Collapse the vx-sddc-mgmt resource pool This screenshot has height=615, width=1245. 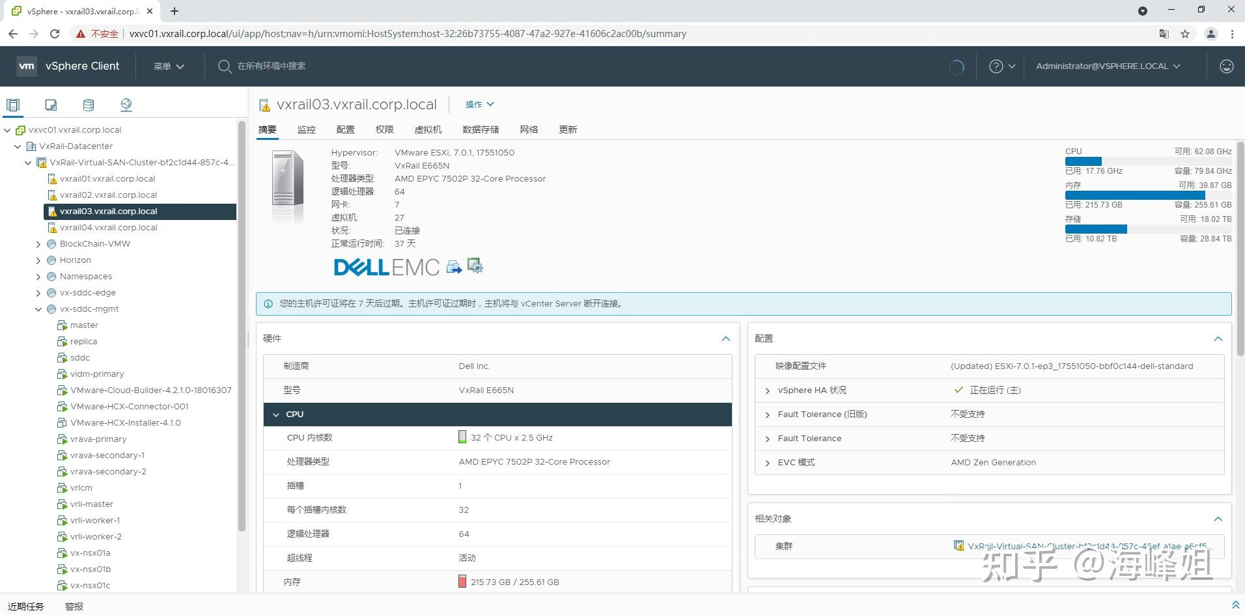pos(38,308)
